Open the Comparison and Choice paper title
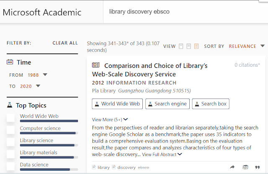 tap(149, 70)
